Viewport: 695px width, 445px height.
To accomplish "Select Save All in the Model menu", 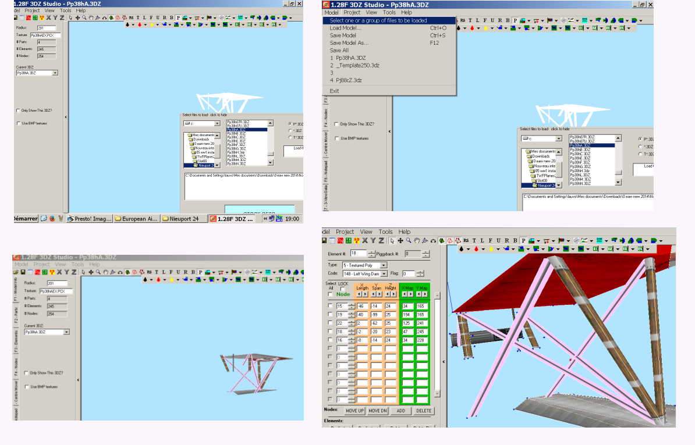I will pos(339,51).
